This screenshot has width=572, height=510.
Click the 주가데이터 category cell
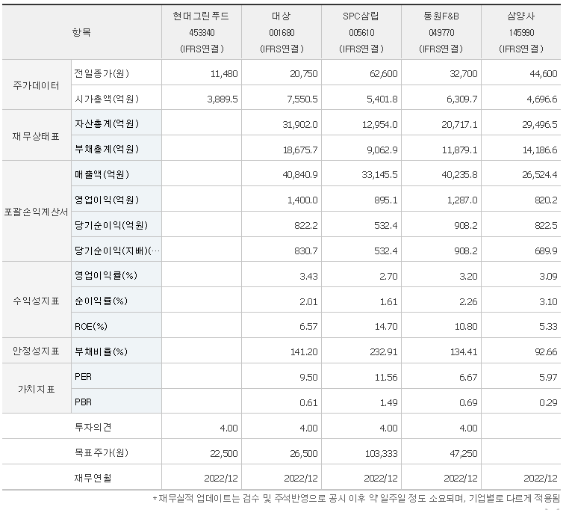pyautogui.click(x=36, y=85)
